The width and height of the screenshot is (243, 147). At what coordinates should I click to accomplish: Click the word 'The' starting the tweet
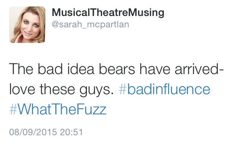click(21, 69)
